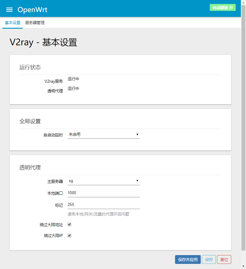Click the 自启动延时 label
Viewport: 246px width, 269px height.
[x=53, y=135]
